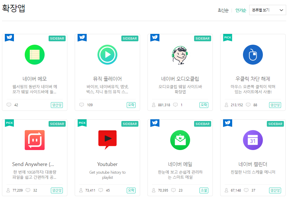Click the PICK ribbon on 우클릭 차단 해제
The image size is (289, 199).
point(228,38)
